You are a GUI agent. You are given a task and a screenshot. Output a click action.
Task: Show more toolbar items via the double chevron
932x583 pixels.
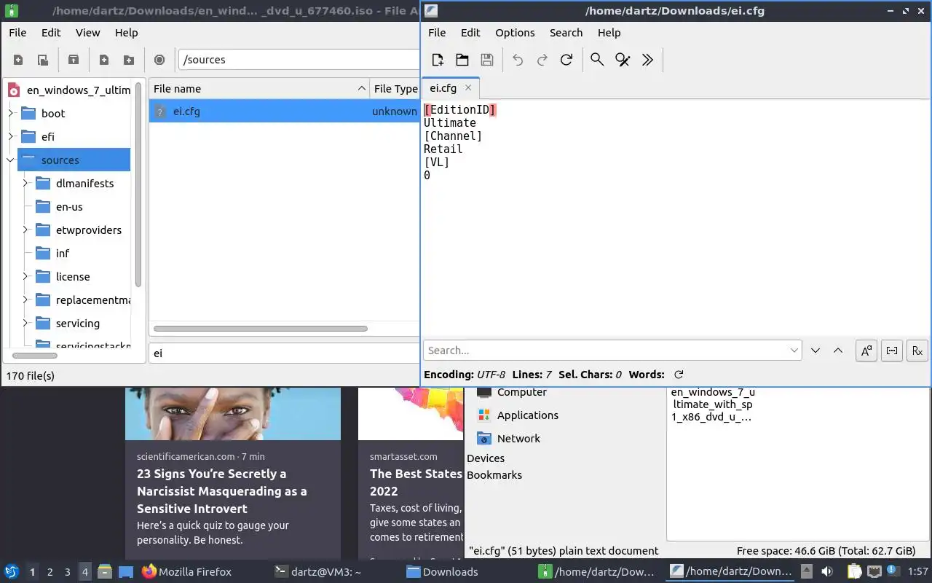tap(647, 60)
